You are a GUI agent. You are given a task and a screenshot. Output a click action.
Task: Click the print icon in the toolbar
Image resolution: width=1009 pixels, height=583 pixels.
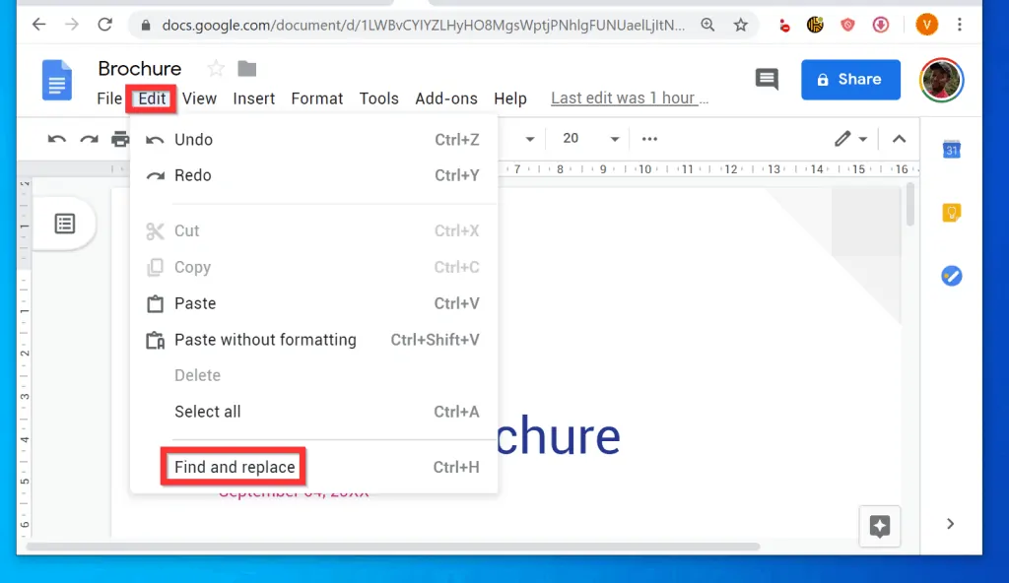[x=121, y=139]
